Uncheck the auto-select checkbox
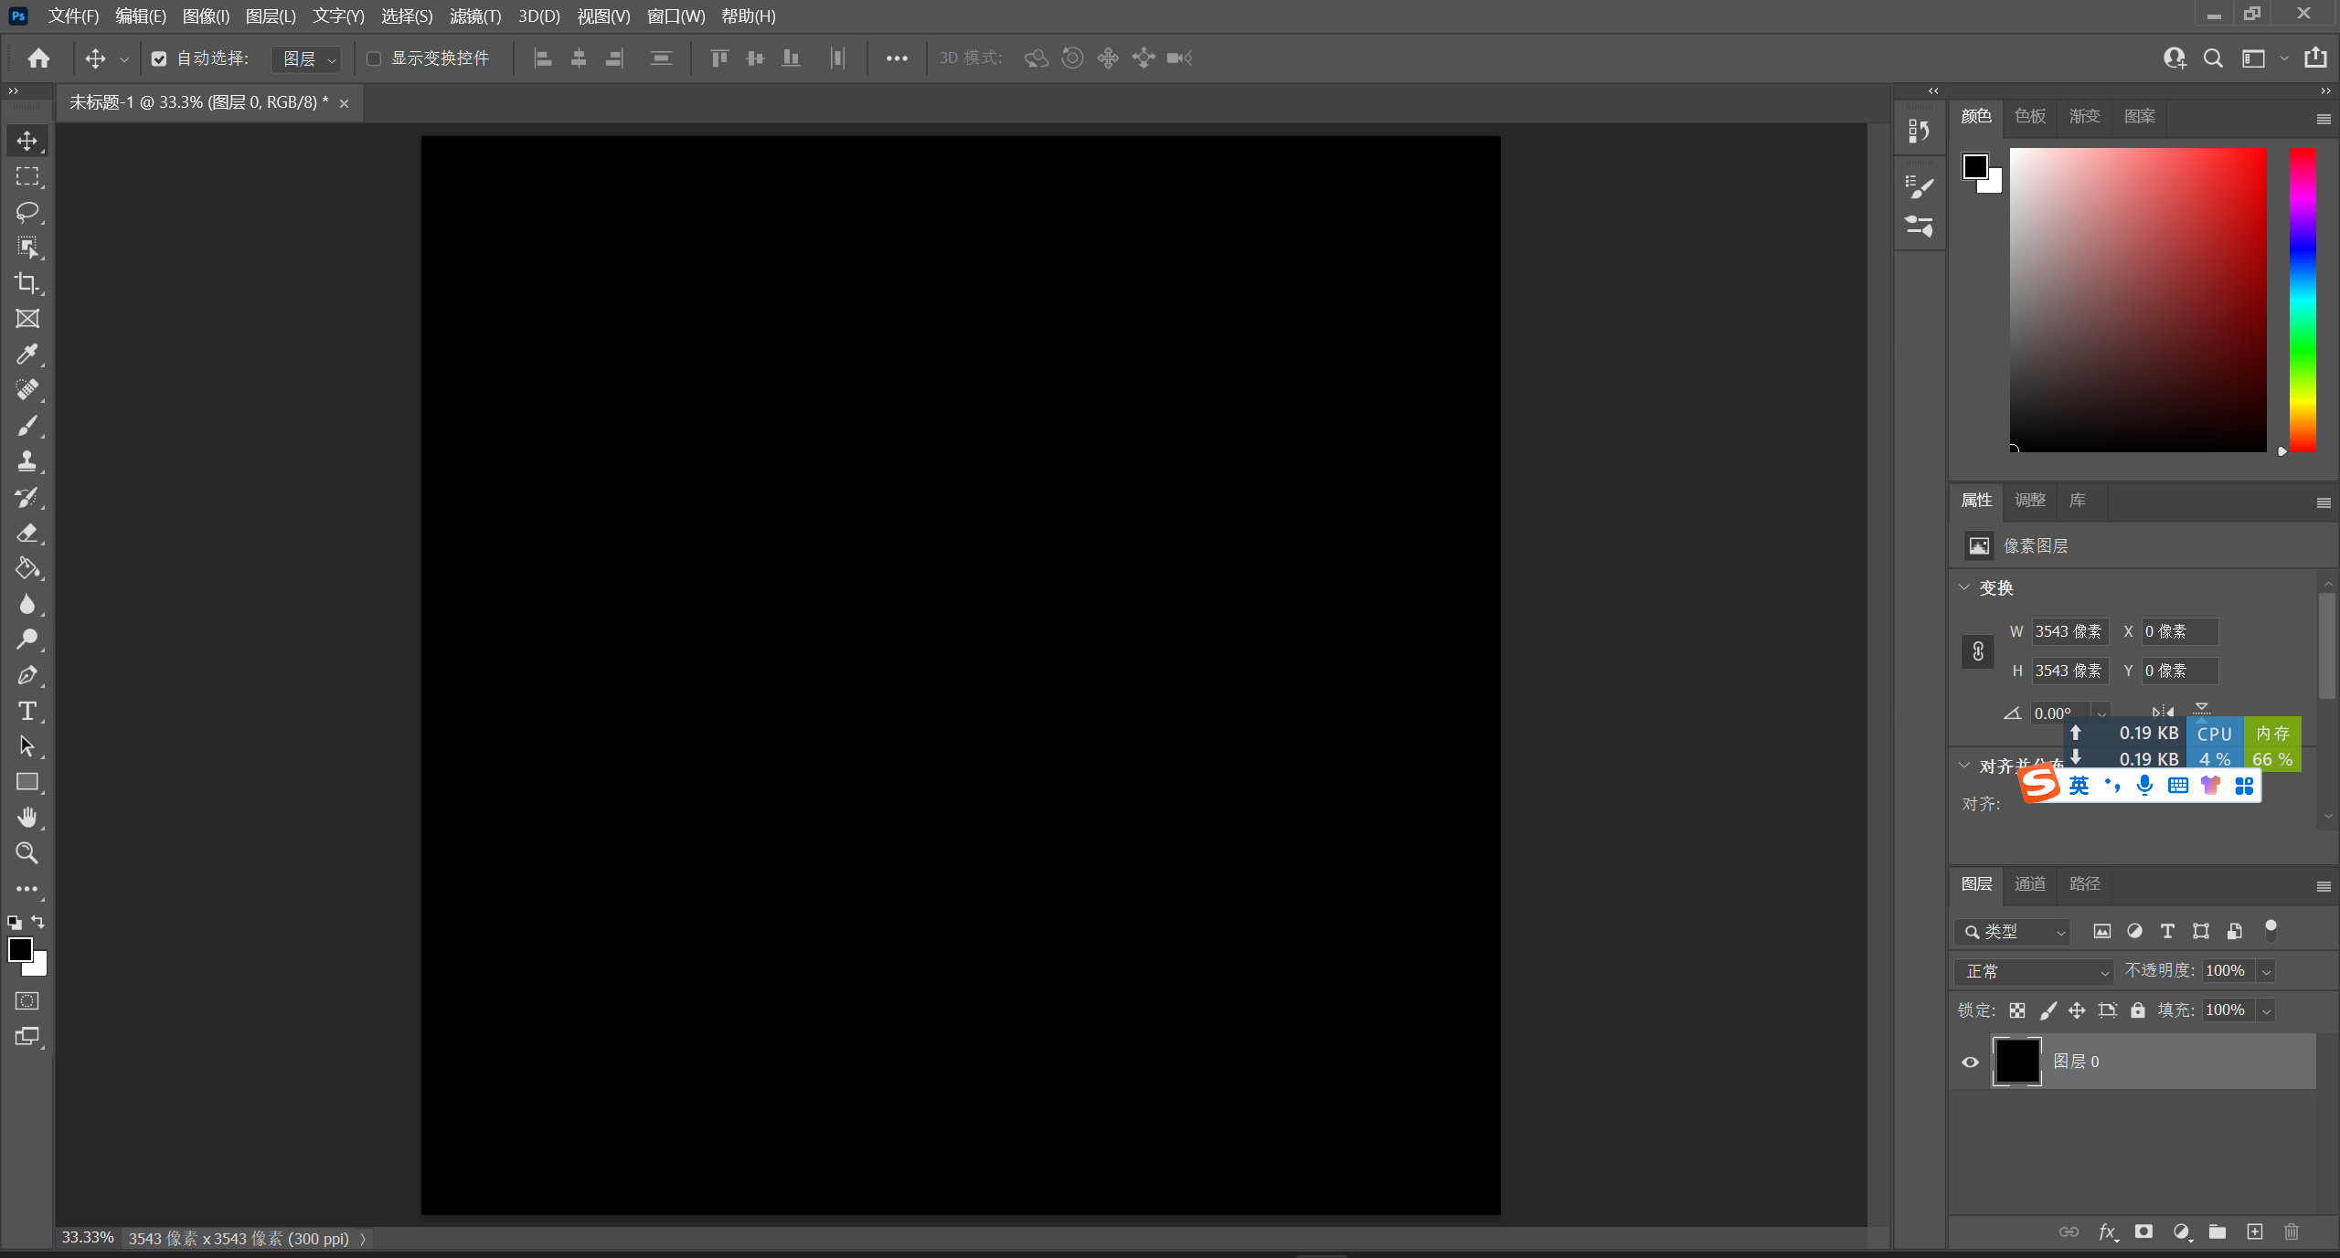This screenshot has height=1258, width=2340. pyautogui.click(x=159, y=58)
